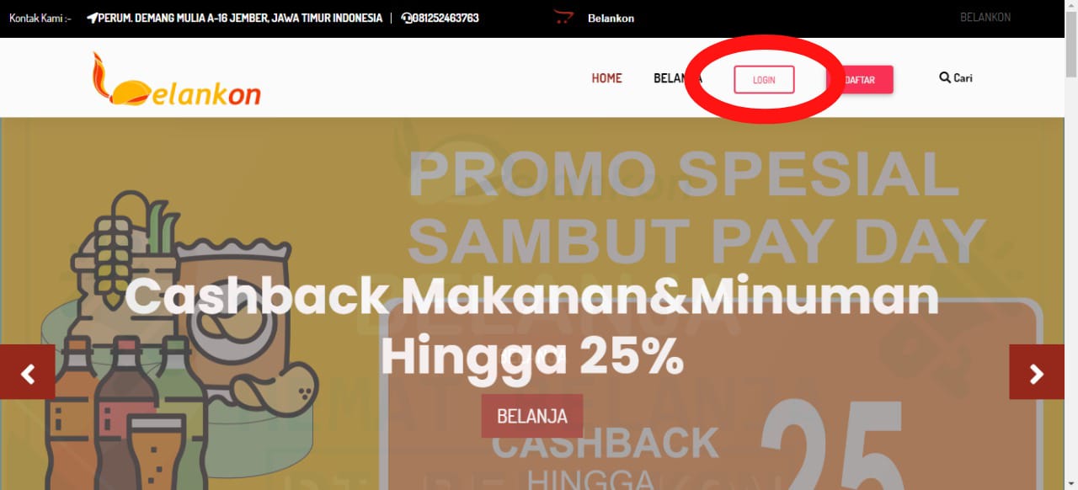This screenshot has width=1078, height=490.
Task: Click the search magnifier icon beside Cari
Action: tap(945, 77)
